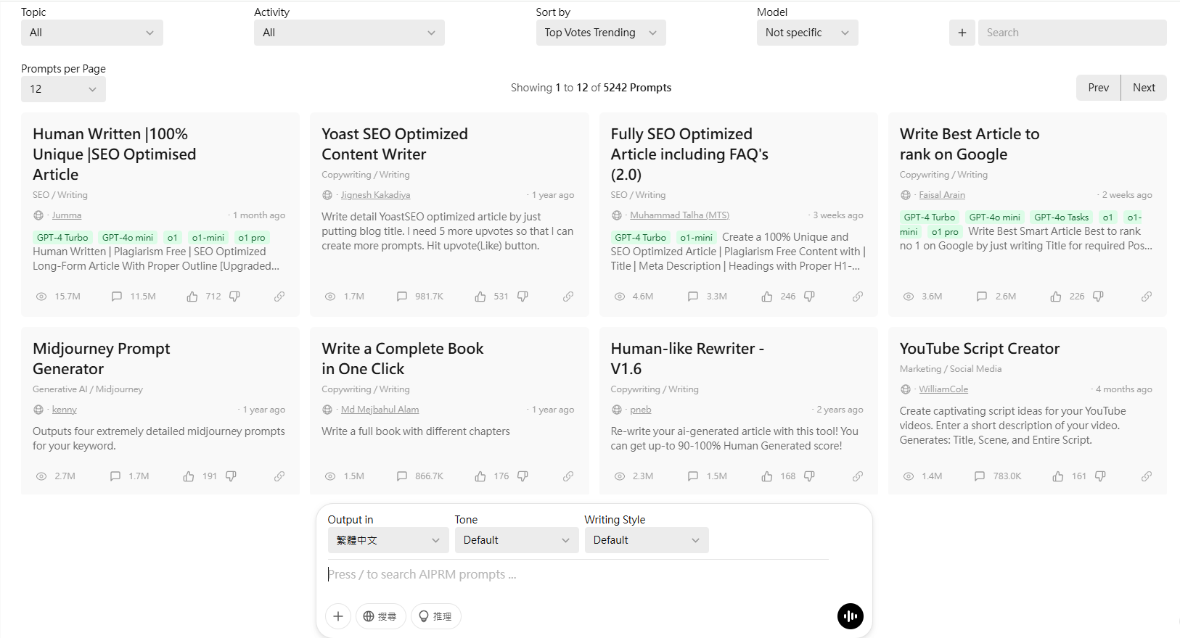Toggle the web search button in chat box
Screen dimensions: 1180x638
click(380, 616)
